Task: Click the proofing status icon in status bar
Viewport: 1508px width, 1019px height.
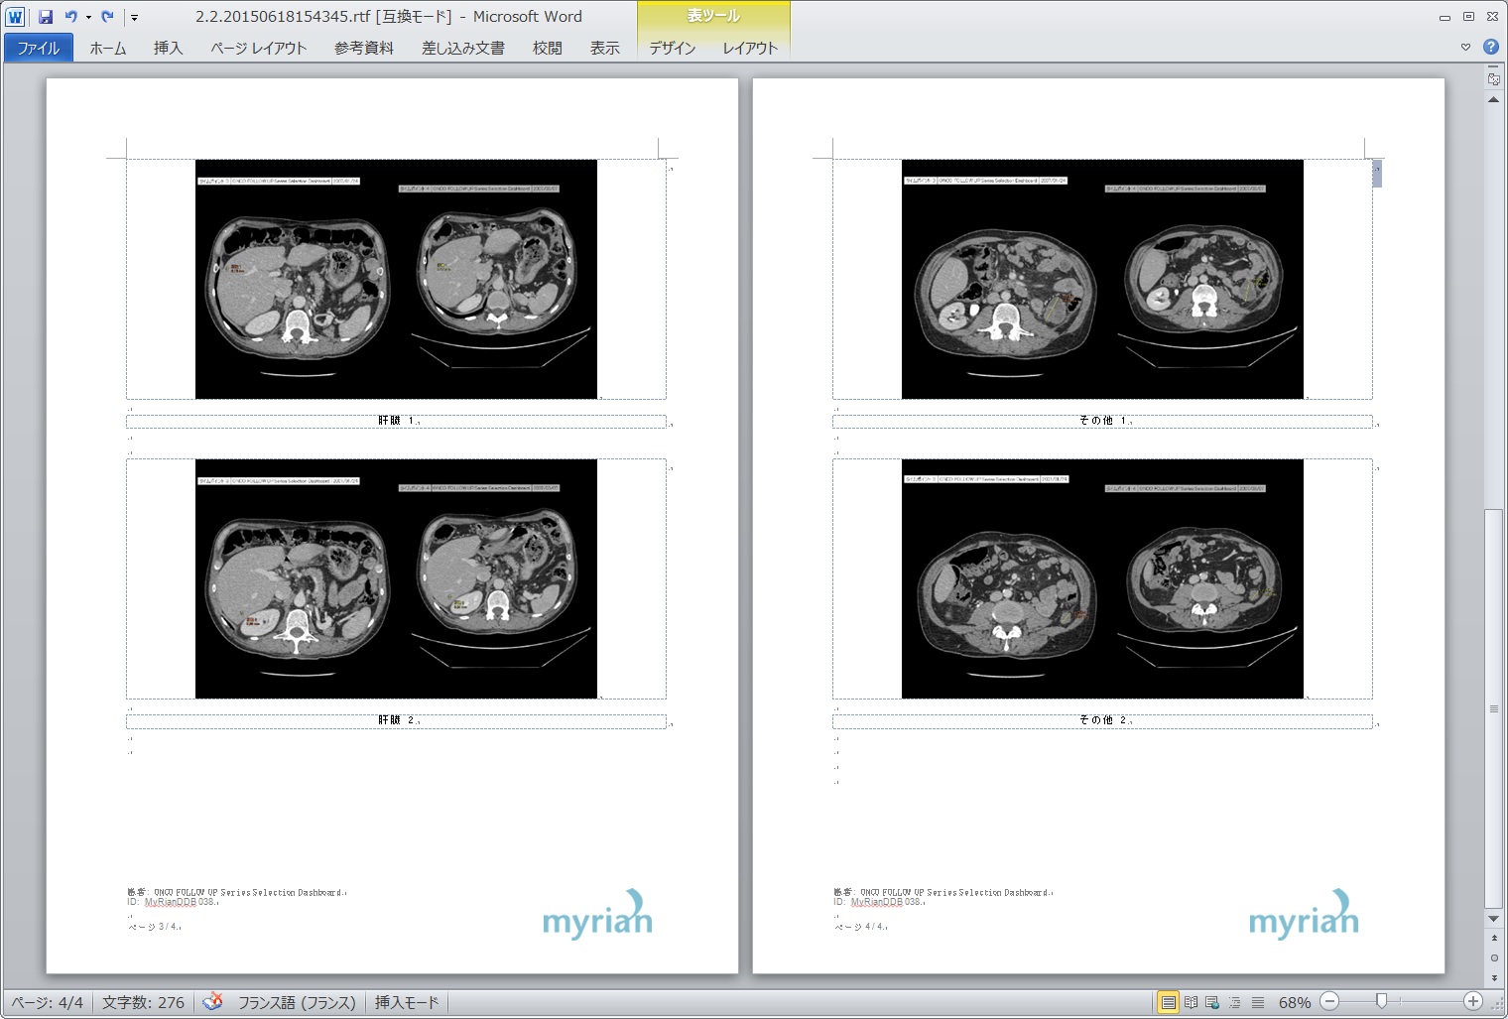Action: [212, 1002]
